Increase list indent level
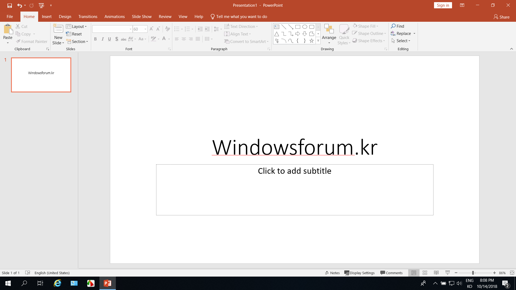The height and width of the screenshot is (290, 516). pyautogui.click(x=207, y=29)
